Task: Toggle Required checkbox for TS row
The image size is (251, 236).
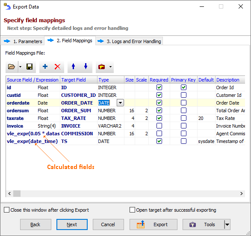Action: (159, 141)
